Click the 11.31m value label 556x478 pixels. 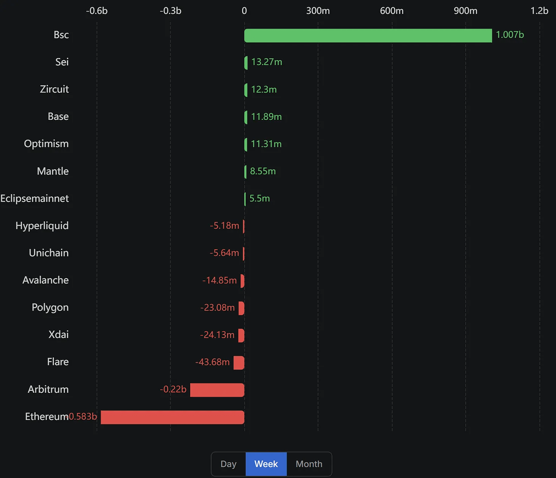pos(266,144)
